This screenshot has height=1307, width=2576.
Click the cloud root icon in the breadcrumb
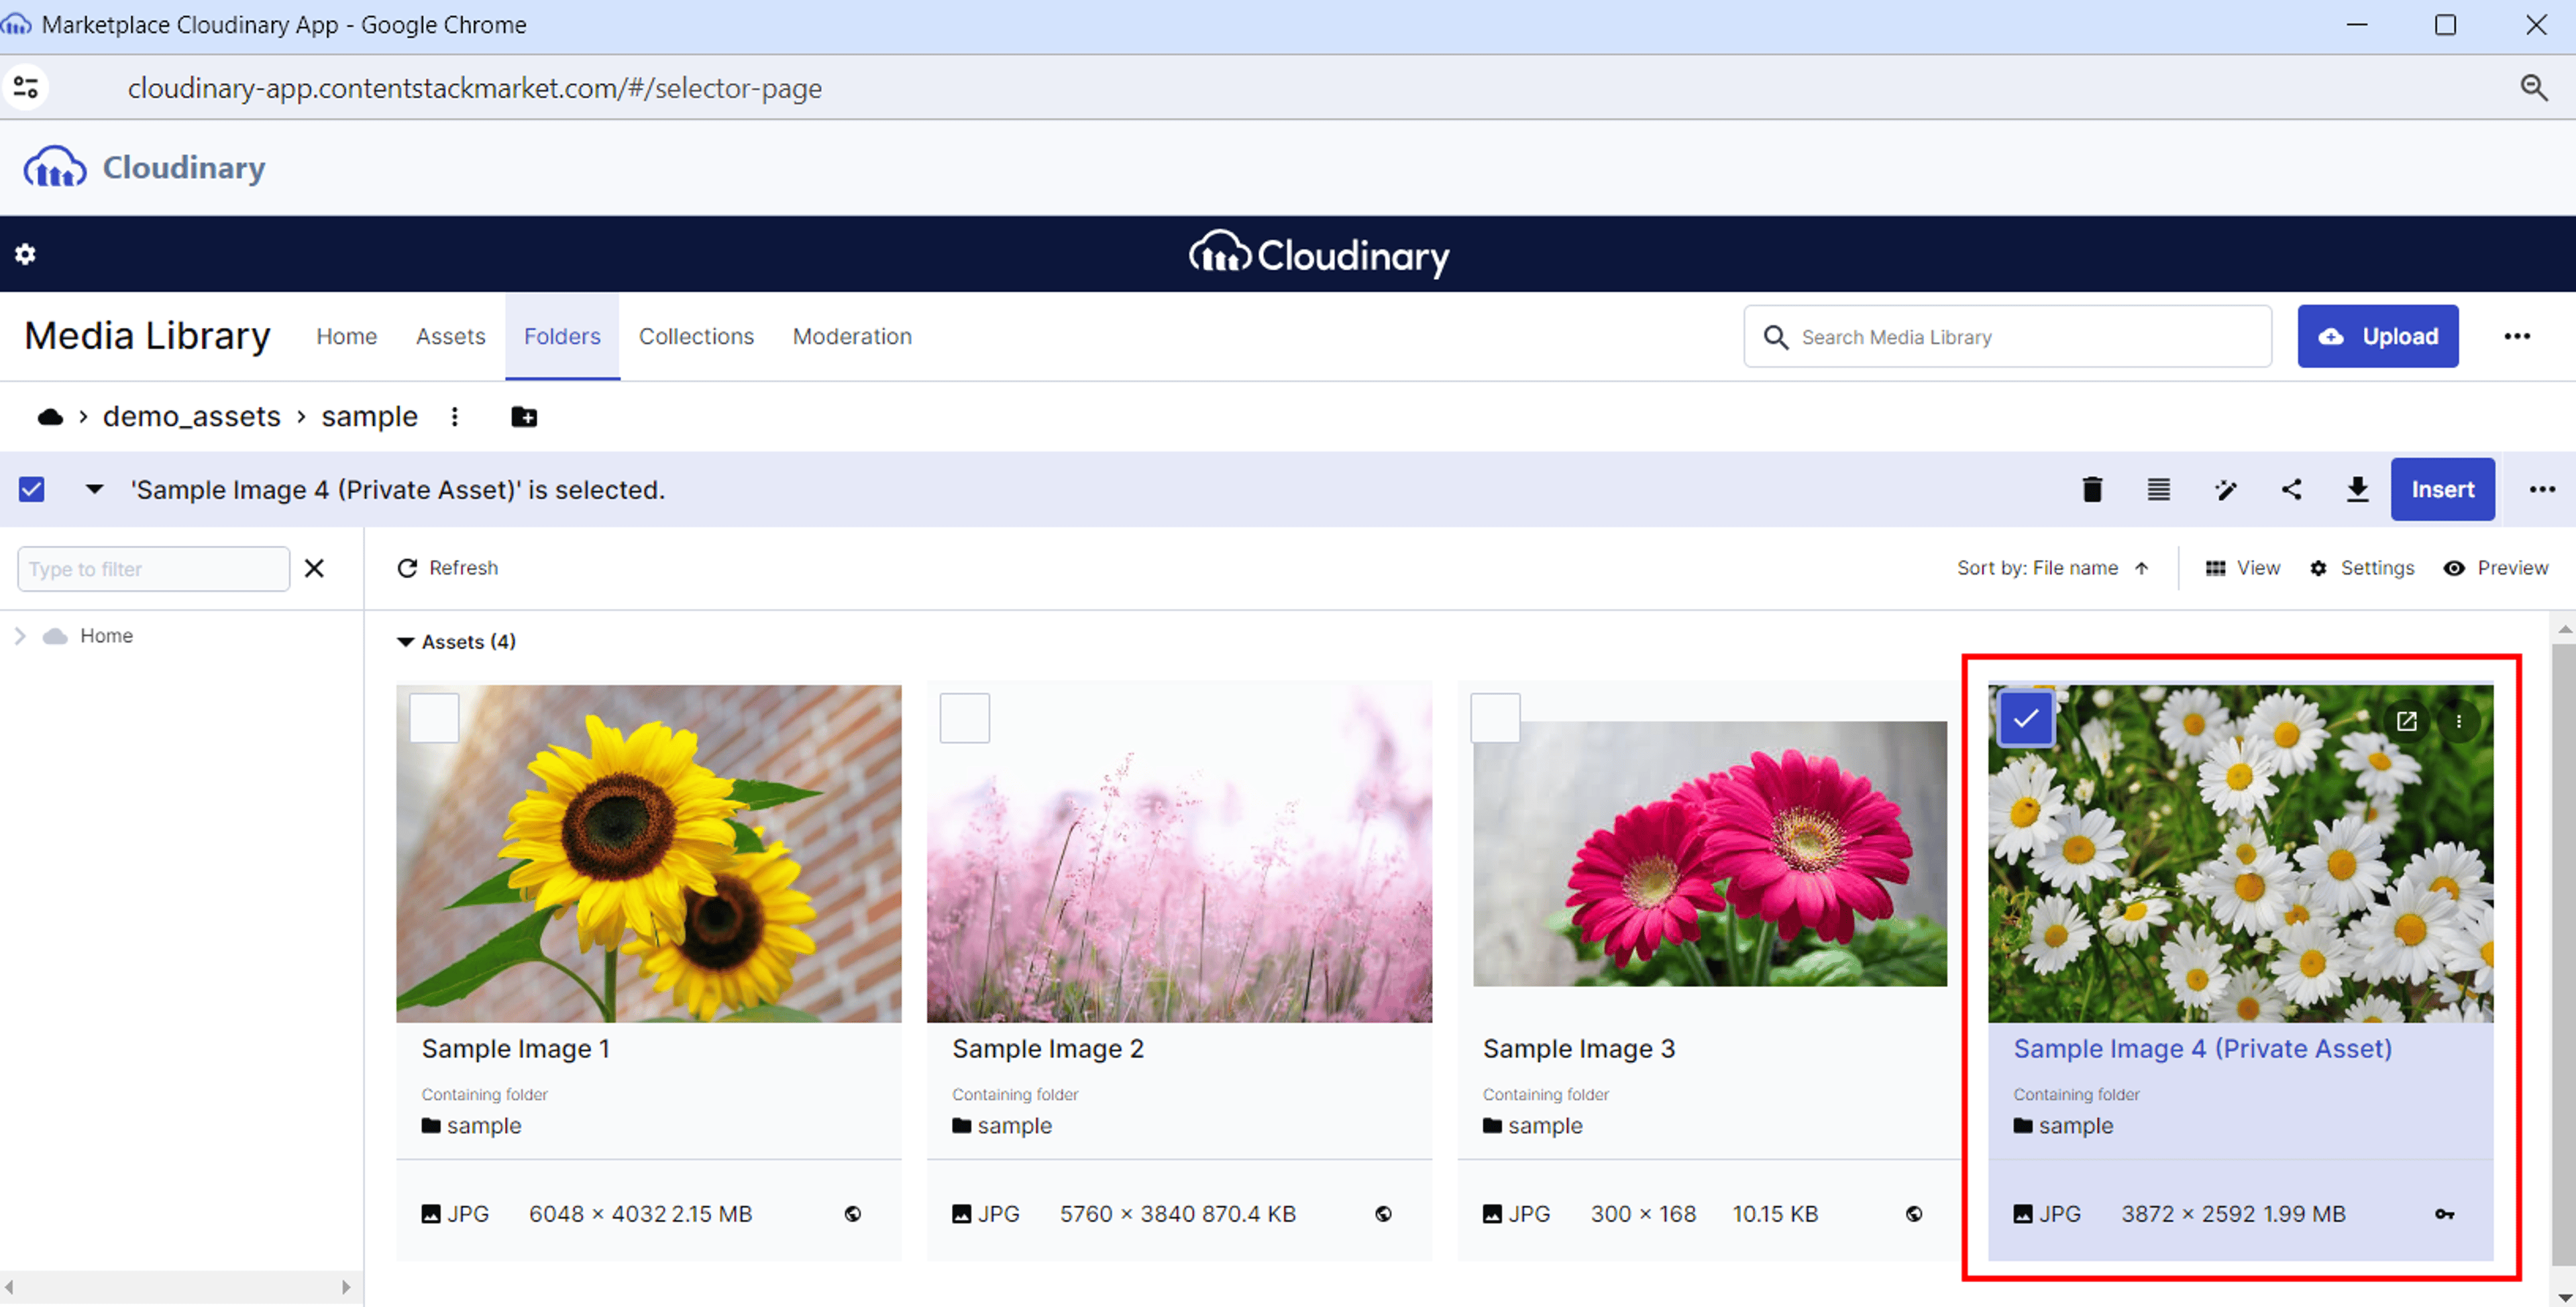(x=50, y=417)
